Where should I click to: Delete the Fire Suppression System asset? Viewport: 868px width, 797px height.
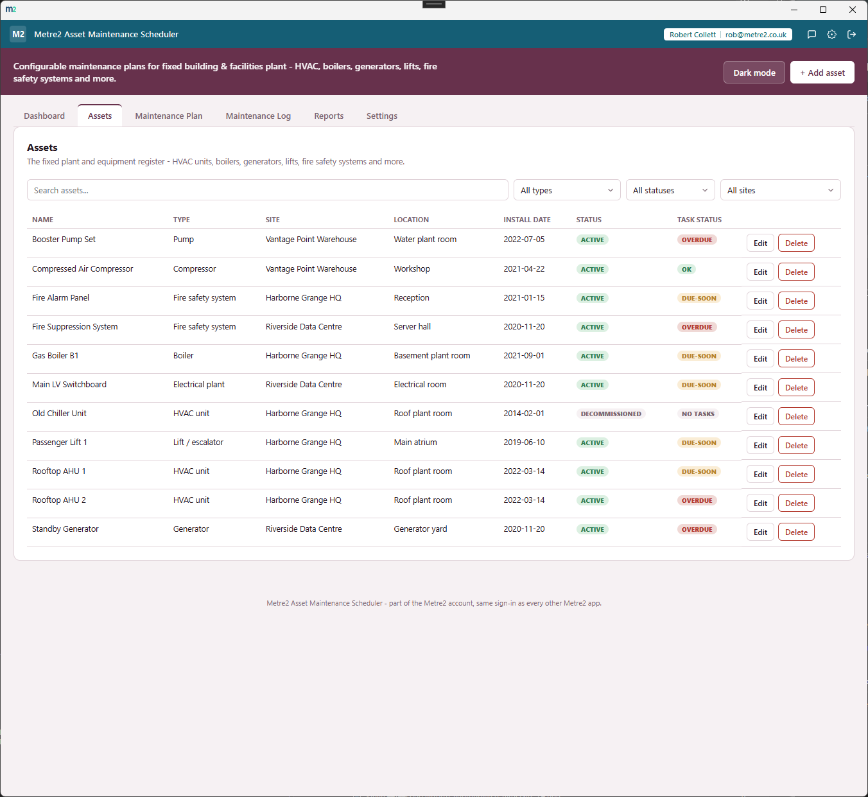[x=796, y=330]
